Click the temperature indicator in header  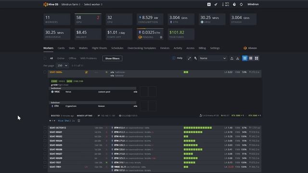[225, 4]
